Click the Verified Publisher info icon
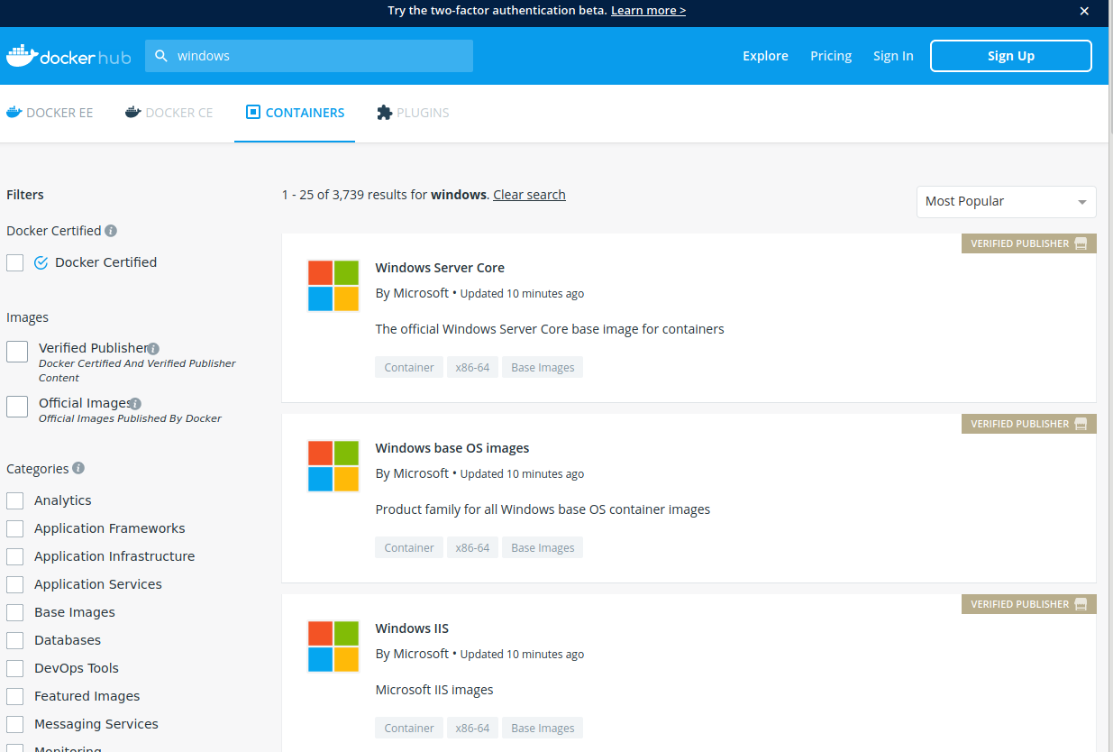 coord(153,348)
